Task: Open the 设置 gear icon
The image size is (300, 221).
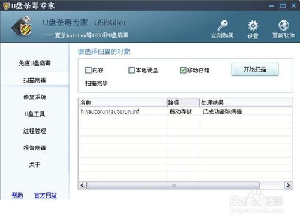Action: (253, 25)
